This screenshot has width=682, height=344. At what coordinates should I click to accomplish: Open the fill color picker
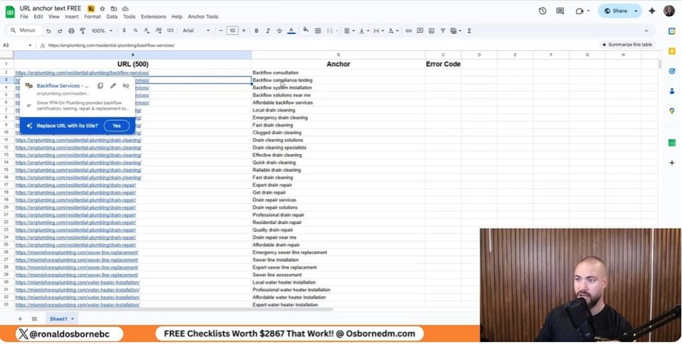click(305, 31)
